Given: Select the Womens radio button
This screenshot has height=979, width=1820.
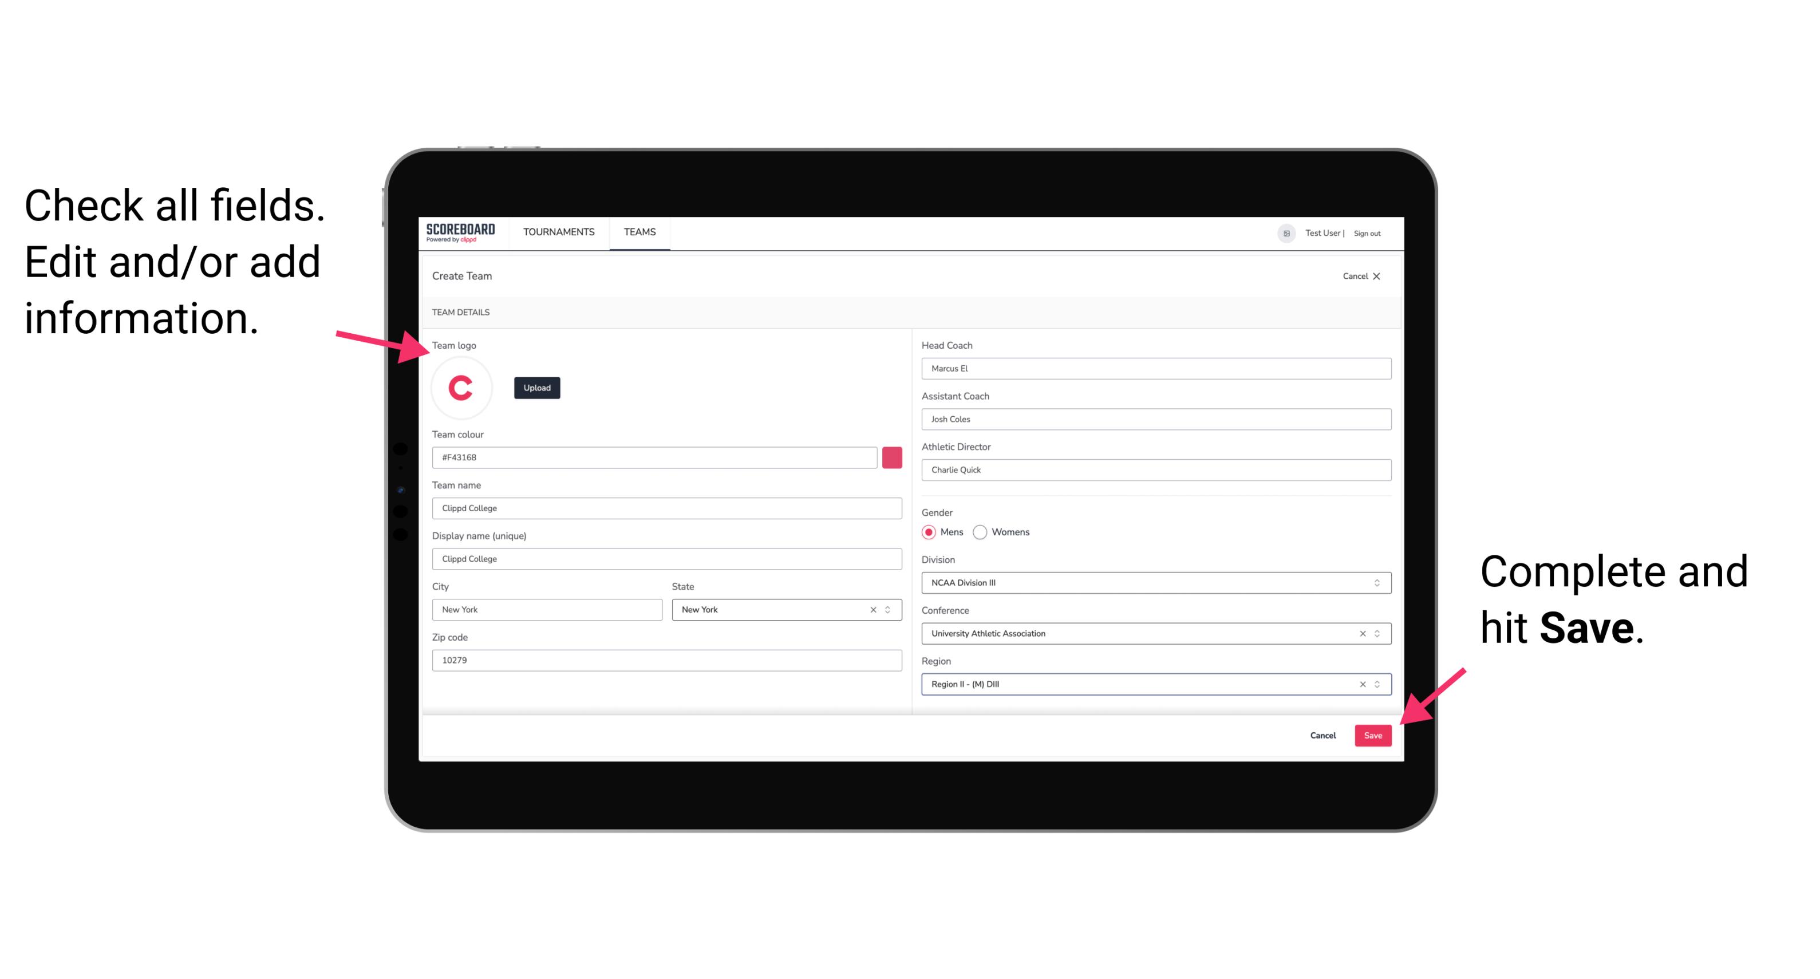Looking at the screenshot, I should pos(985,532).
